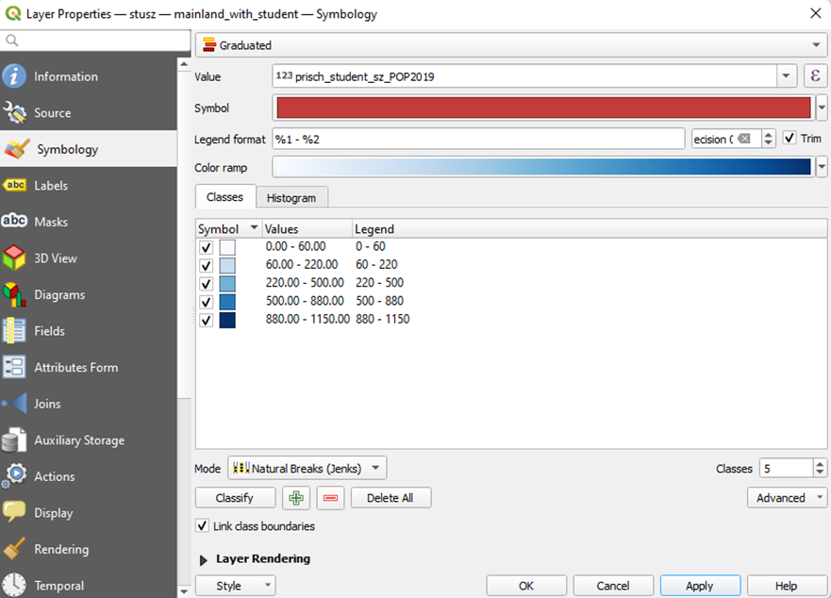Uncheck the 0 - 60 class checkbox

207,247
